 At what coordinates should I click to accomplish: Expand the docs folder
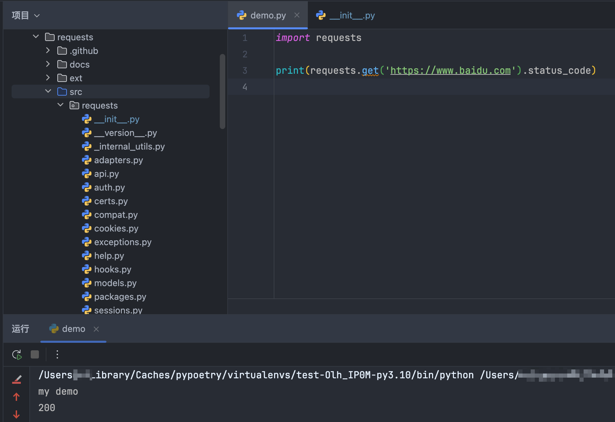(48, 64)
